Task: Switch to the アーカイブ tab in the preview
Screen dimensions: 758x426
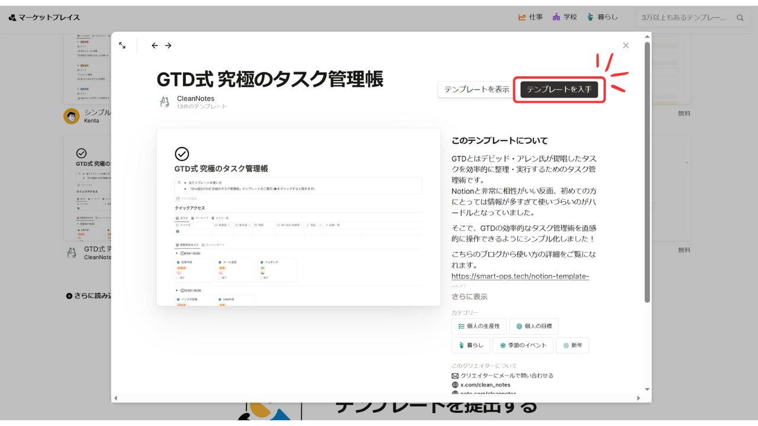Action: tap(200, 218)
